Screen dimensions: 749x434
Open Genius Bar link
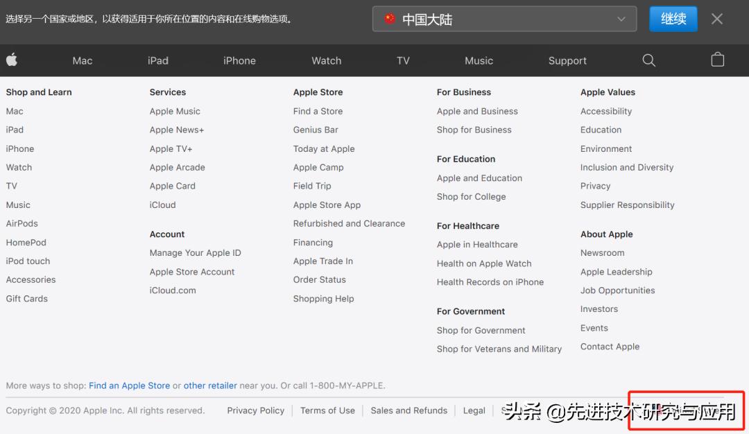316,130
